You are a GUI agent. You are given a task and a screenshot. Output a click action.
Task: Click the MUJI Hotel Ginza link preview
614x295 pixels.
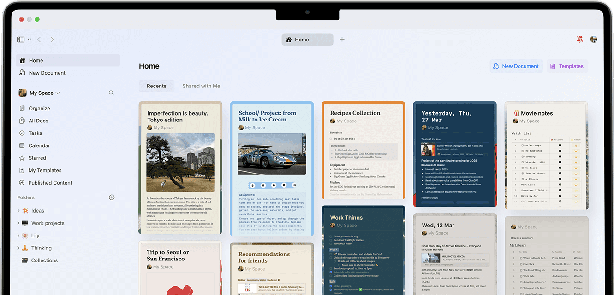coord(455,260)
